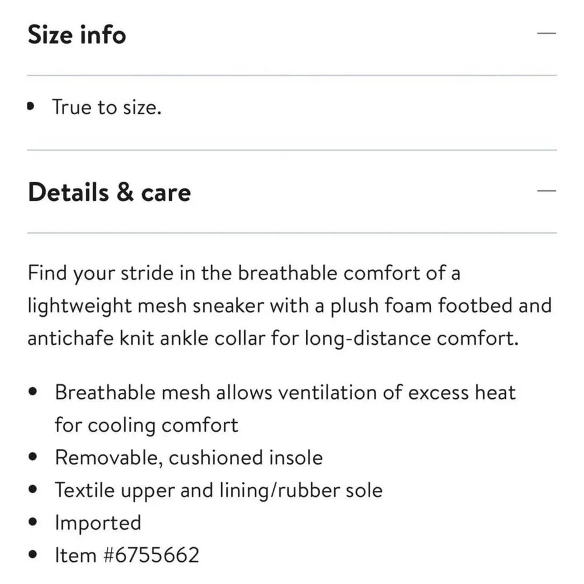The image size is (584, 584).
Task: Click the Details & care heading
Action: tap(109, 192)
